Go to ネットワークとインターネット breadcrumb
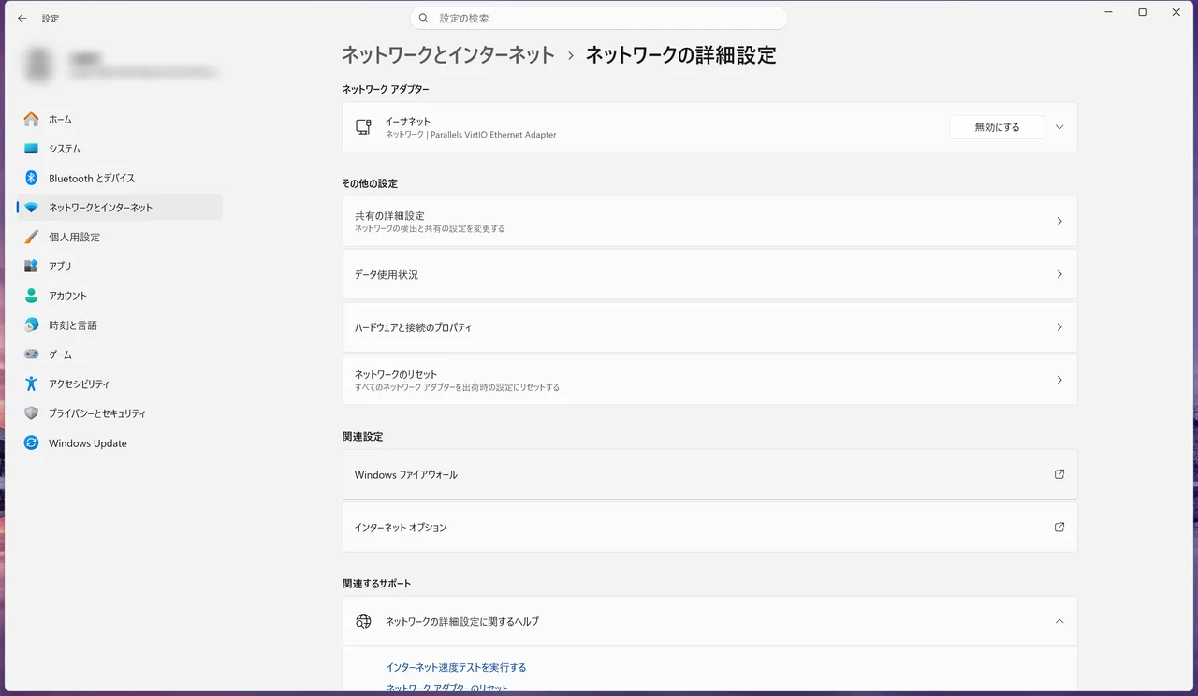This screenshot has width=1198, height=696. click(448, 55)
